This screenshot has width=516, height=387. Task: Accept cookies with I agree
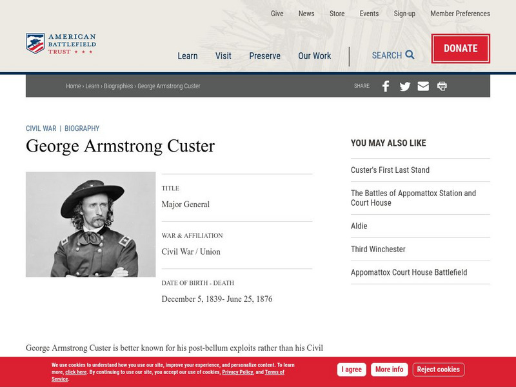point(351,369)
